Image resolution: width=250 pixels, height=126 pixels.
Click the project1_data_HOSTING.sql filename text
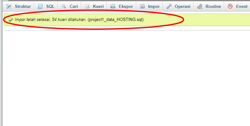tap(115, 20)
